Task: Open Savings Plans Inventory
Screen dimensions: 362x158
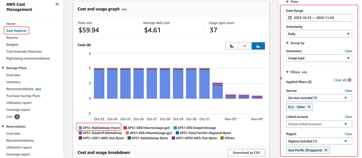Action: [x=13, y=82]
